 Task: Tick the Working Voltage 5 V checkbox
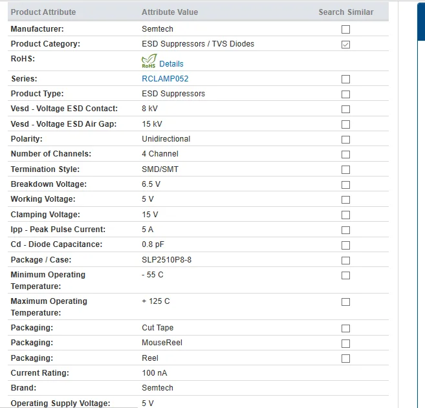[345, 200]
